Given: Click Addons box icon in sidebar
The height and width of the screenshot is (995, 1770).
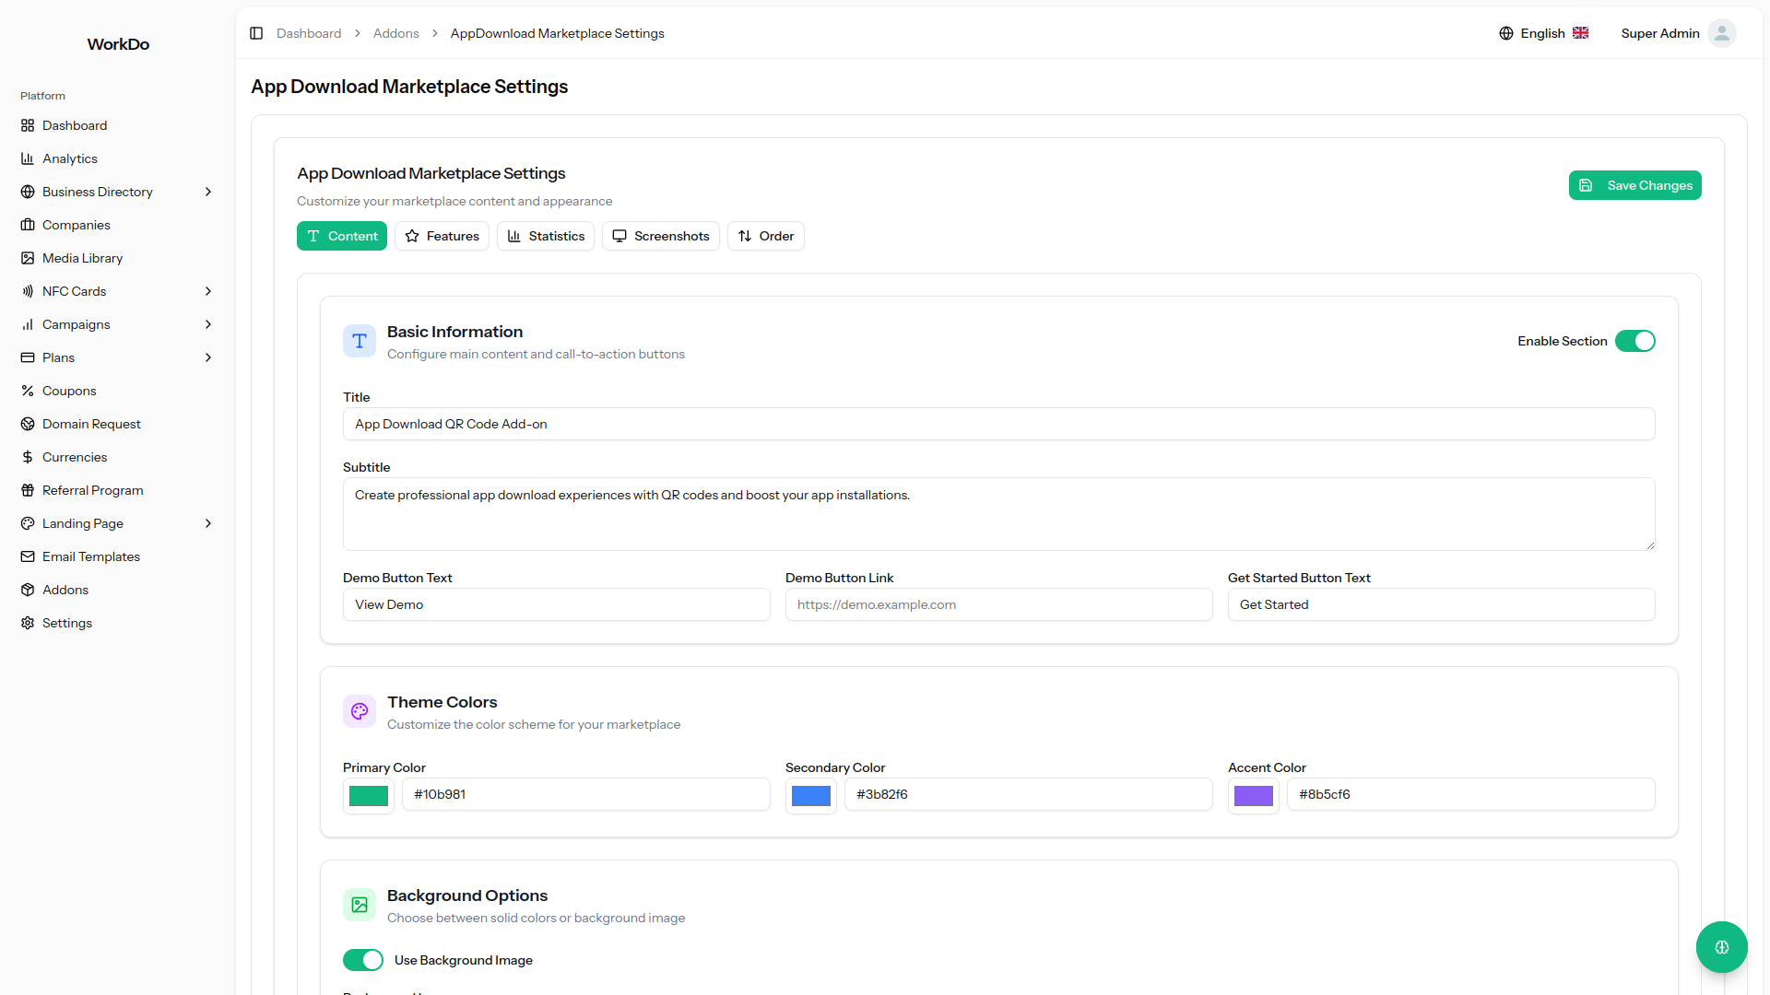Looking at the screenshot, I should pos(28,590).
